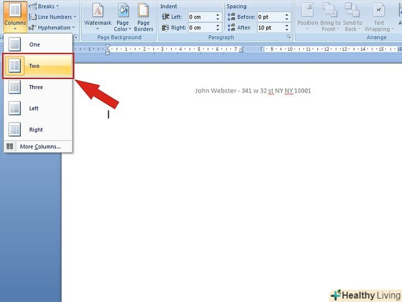Click the Indent Left icon
Image resolution: width=402 pixels, height=302 pixels.
(166, 17)
